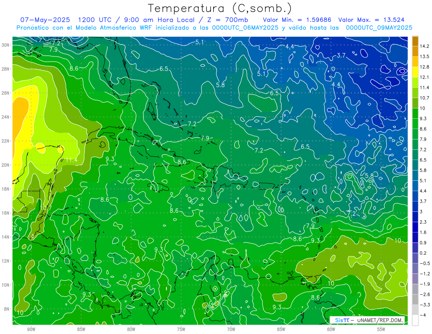Click the 13.5 value on the color scale
Image resolution: width=432 pixels, height=334 pixels.
[x=424, y=57]
